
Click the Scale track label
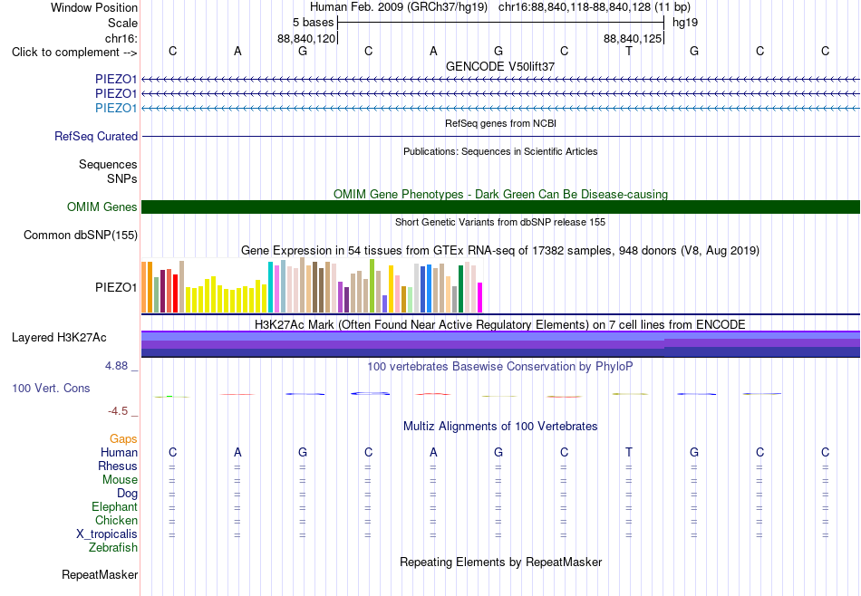122,23
